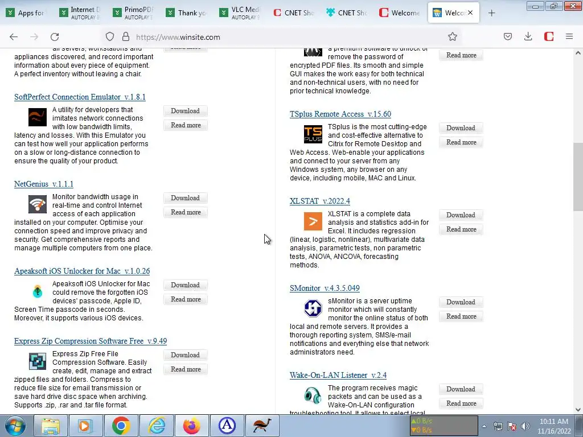This screenshot has width=583, height=437.
Task: Open TSplus Remote Access v.15.60 link
Action: pos(340,114)
